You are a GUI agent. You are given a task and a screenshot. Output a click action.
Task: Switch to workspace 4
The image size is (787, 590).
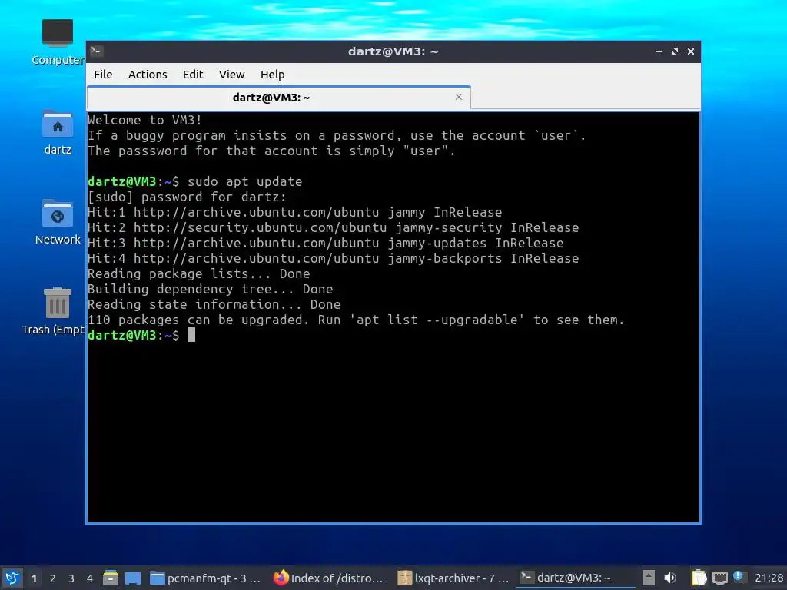90,578
